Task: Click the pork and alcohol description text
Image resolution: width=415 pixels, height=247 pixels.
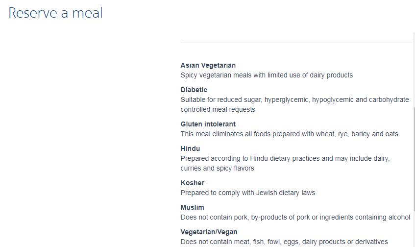Action: pyautogui.click(x=295, y=217)
